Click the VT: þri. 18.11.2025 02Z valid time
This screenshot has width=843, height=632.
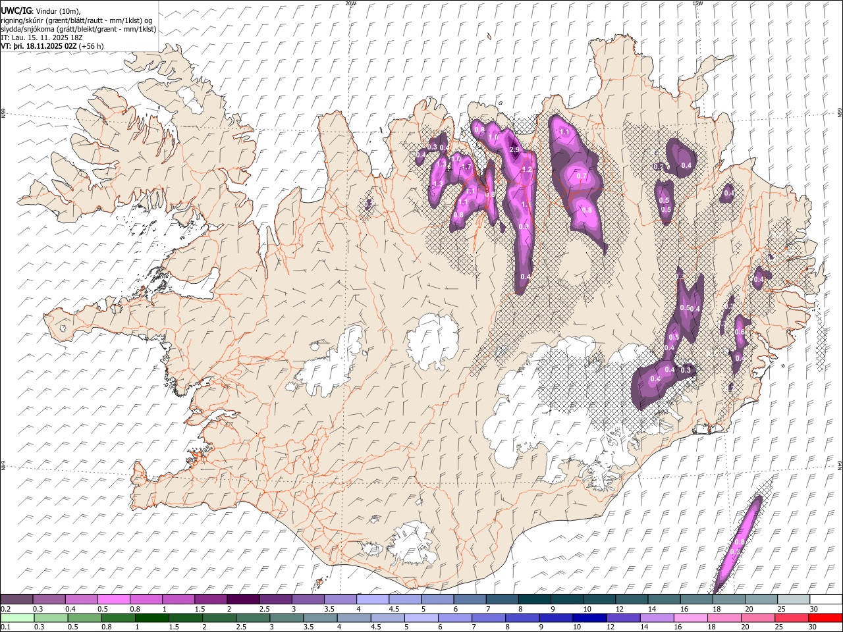click(38, 46)
